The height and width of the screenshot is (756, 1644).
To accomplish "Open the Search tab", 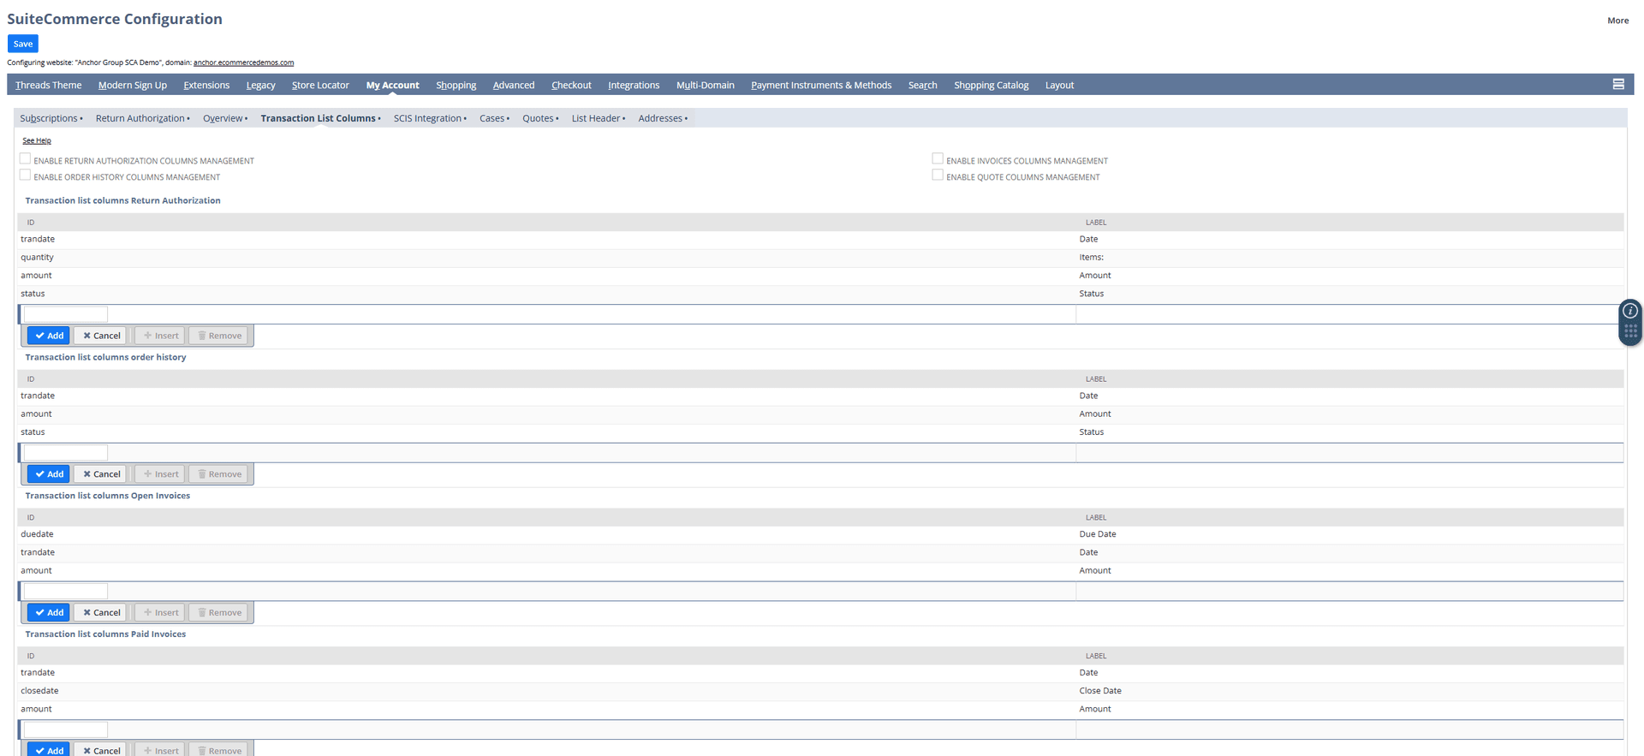I will tap(922, 85).
